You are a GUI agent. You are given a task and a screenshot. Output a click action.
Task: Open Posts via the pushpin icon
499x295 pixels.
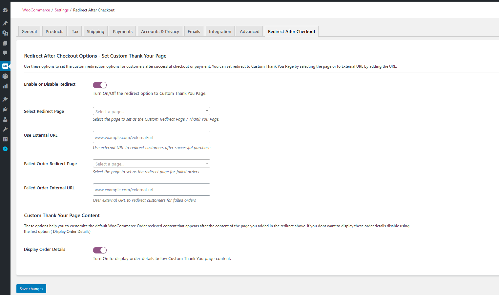pyautogui.click(x=5, y=23)
